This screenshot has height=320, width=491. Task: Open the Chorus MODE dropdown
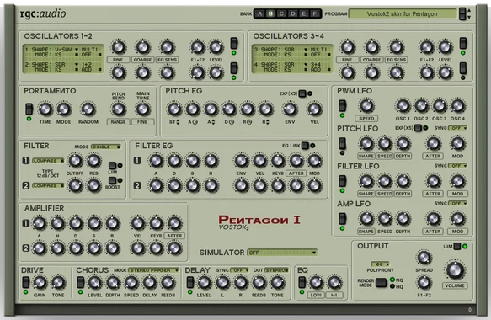pos(154,270)
